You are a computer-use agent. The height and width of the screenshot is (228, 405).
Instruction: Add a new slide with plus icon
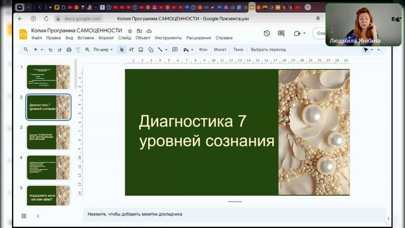click(x=35, y=49)
